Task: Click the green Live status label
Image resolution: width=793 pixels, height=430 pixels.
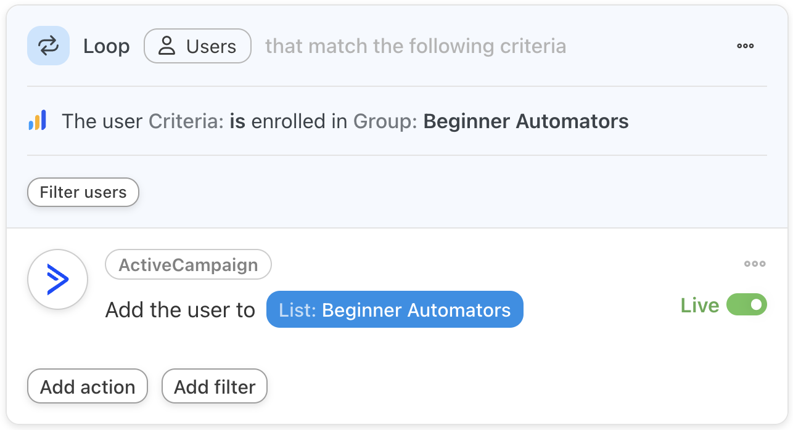Action: click(x=699, y=306)
